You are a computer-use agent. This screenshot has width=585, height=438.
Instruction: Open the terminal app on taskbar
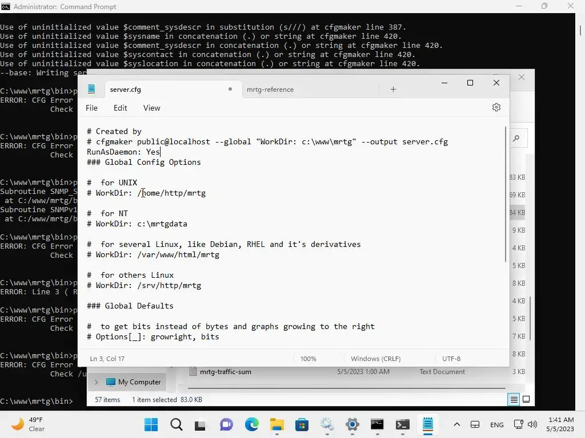[x=403, y=424]
